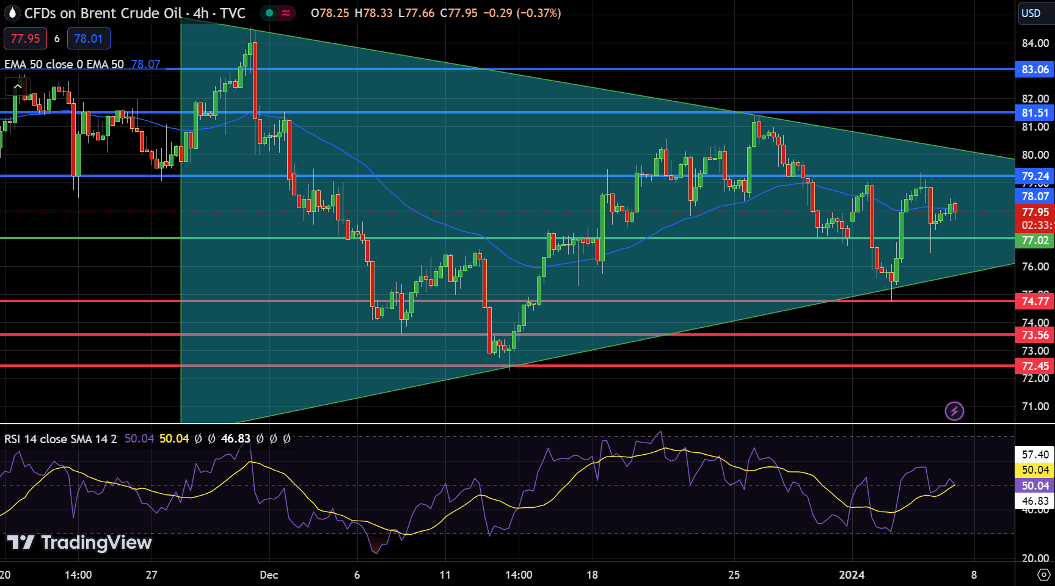Click the TradingView logo watermark link

[79, 543]
